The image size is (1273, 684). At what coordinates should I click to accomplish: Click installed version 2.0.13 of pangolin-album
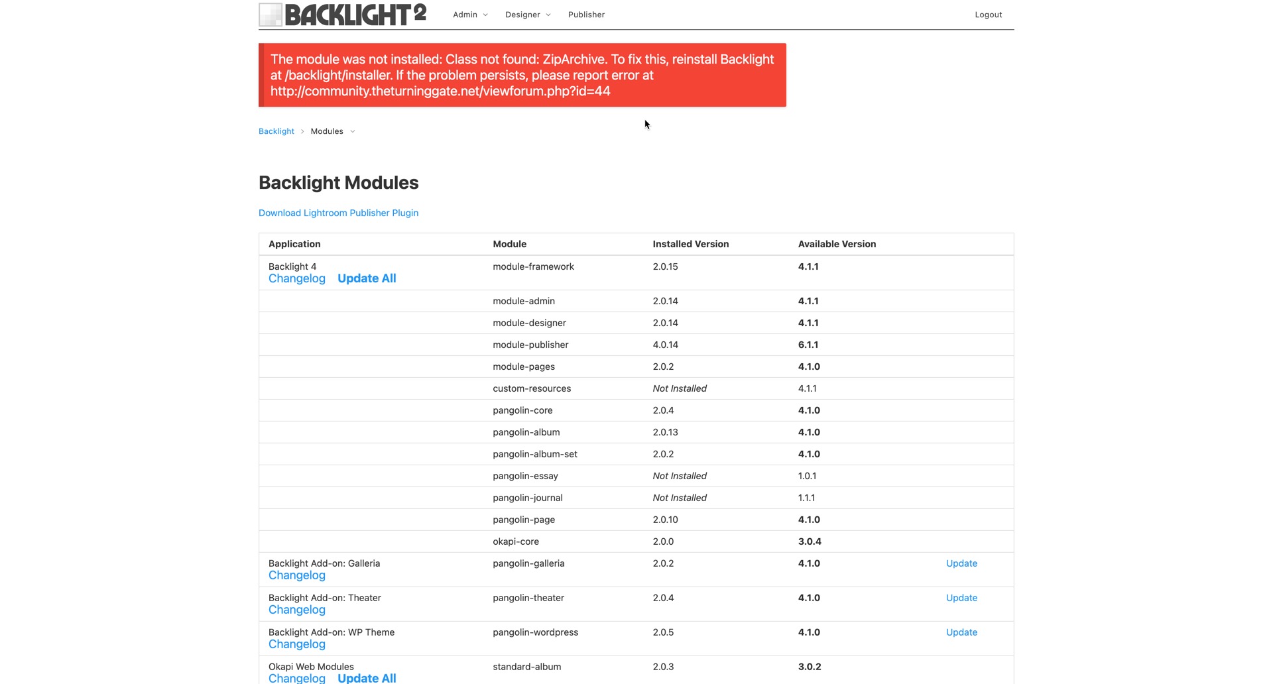[665, 432]
